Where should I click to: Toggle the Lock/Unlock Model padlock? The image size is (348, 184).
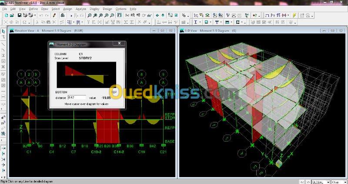click(x=63, y=15)
